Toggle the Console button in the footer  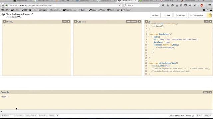[x=19, y=116]
